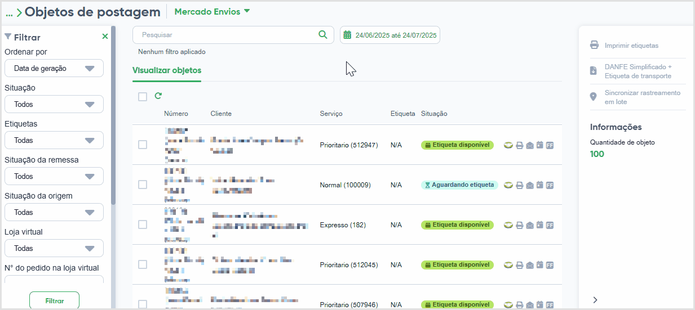695x310 pixels.
Task: Click the FF icon in Prioritario (512045) row
Action: (550, 265)
